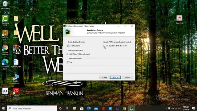Select the WinRAR desktop icon

(x=16, y=49)
